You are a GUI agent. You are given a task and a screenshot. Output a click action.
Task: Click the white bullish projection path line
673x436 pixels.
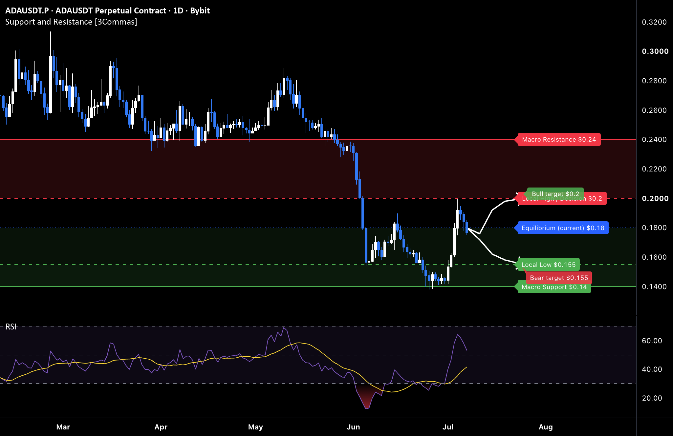(x=492, y=210)
